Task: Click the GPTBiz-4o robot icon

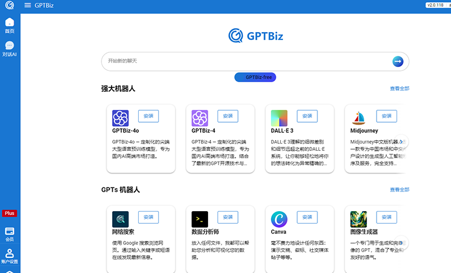Action: pyautogui.click(x=120, y=118)
